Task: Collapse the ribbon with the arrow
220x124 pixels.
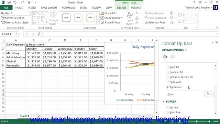Action: 217,28
